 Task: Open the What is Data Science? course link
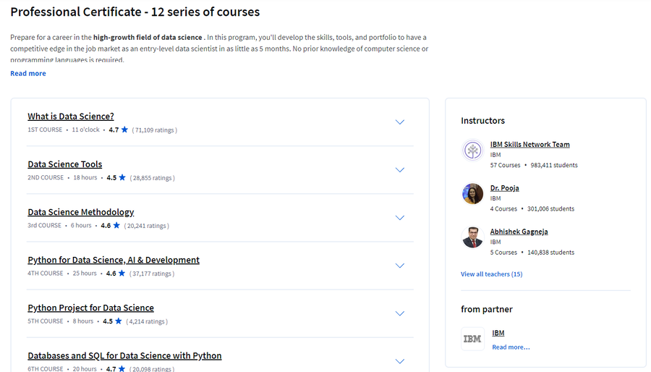coord(71,117)
